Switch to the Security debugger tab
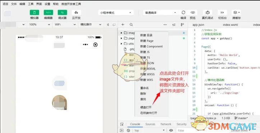260x133 pixels. click(x=182, y=124)
